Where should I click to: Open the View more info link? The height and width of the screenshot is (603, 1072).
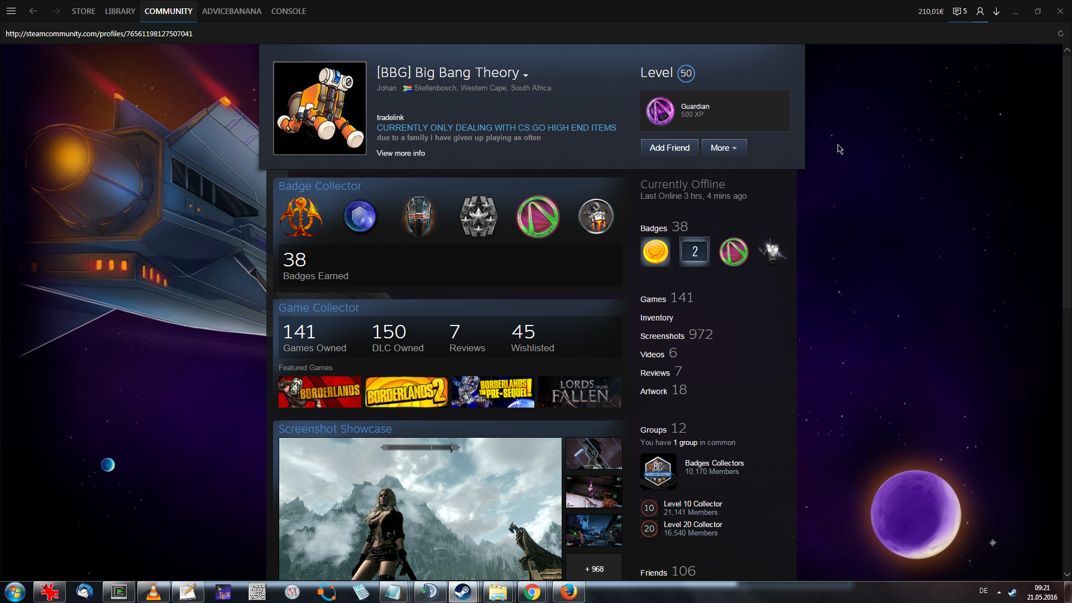(400, 153)
